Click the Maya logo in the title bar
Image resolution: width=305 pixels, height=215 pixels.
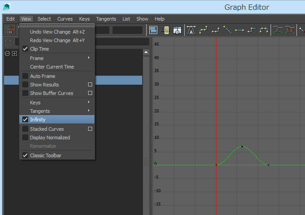coord(7,7)
